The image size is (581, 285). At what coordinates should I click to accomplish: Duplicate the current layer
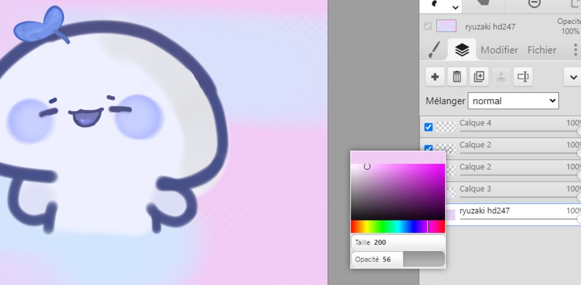coord(479,76)
